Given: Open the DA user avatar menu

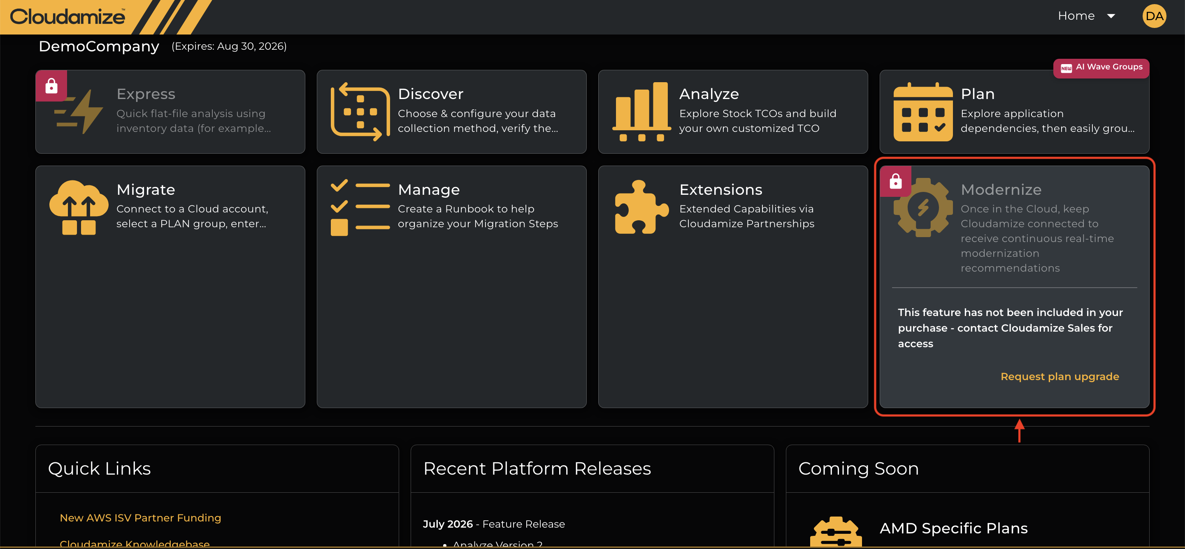Looking at the screenshot, I should coord(1154,16).
